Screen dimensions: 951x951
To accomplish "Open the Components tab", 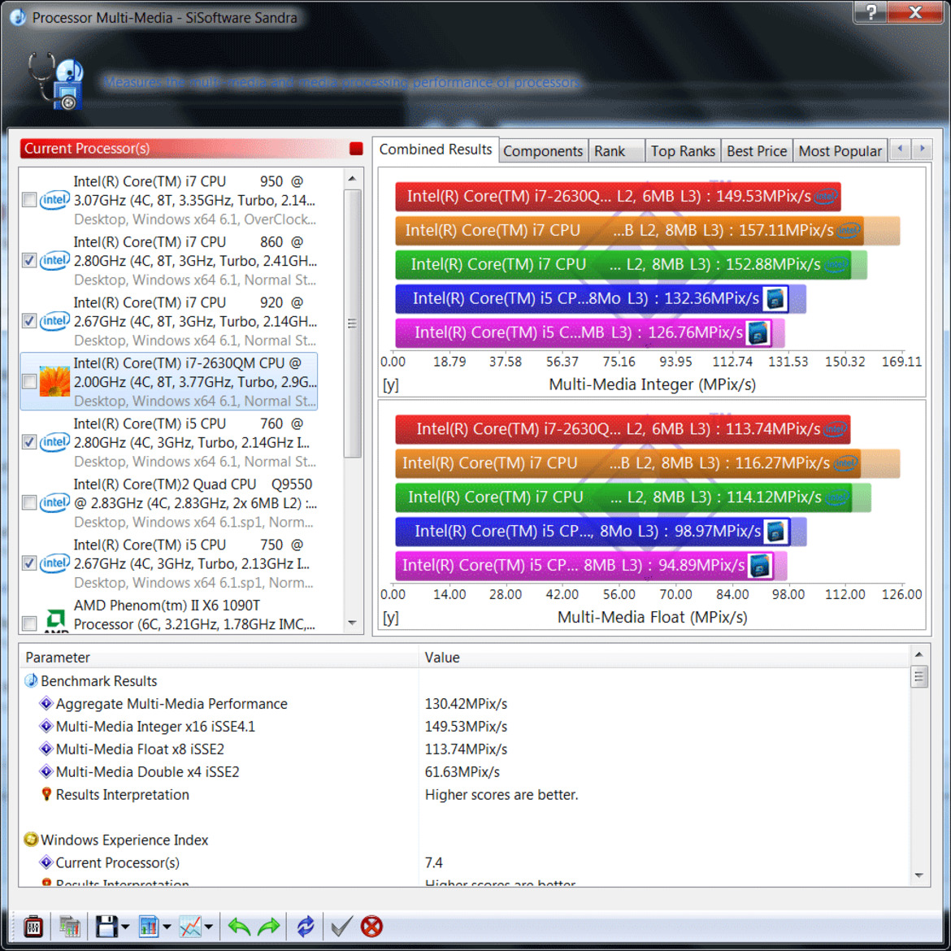I will 543,151.
